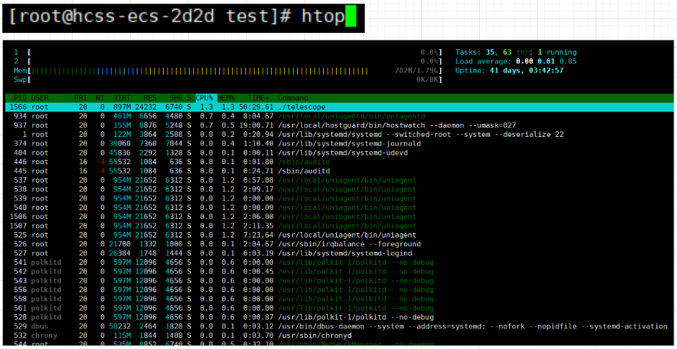Select PID 538 uniagent thread row
This screenshot has height=349, width=677.
[x=340, y=189]
